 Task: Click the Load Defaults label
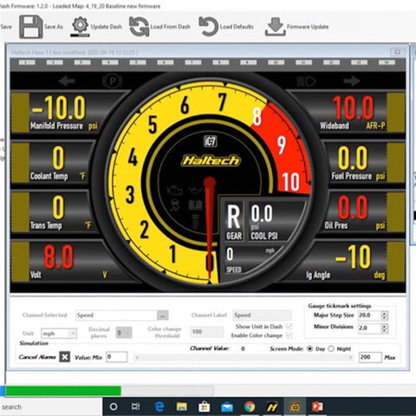coord(237,27)
